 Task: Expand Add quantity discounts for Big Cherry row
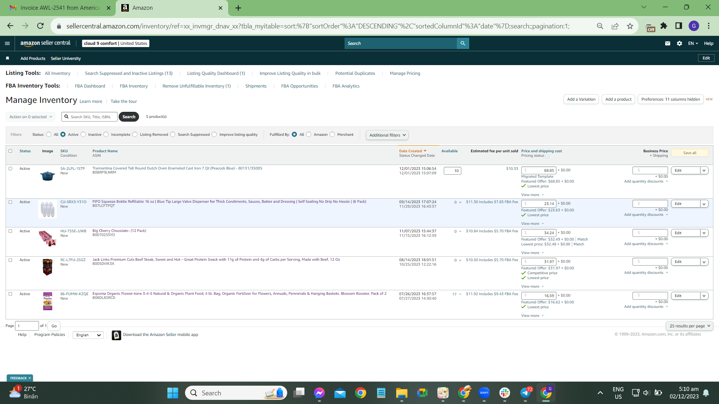[646, 244]
